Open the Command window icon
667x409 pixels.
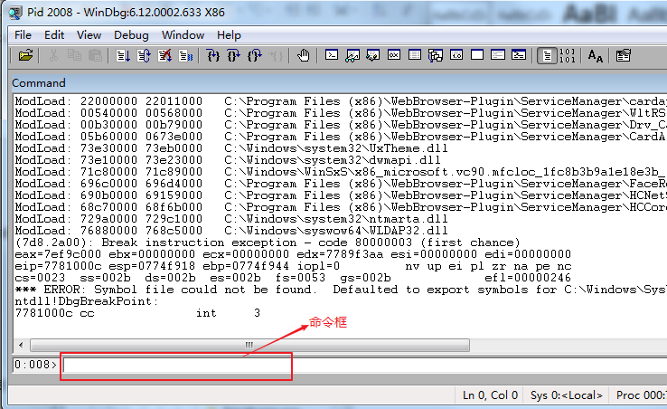pos(332,55)
